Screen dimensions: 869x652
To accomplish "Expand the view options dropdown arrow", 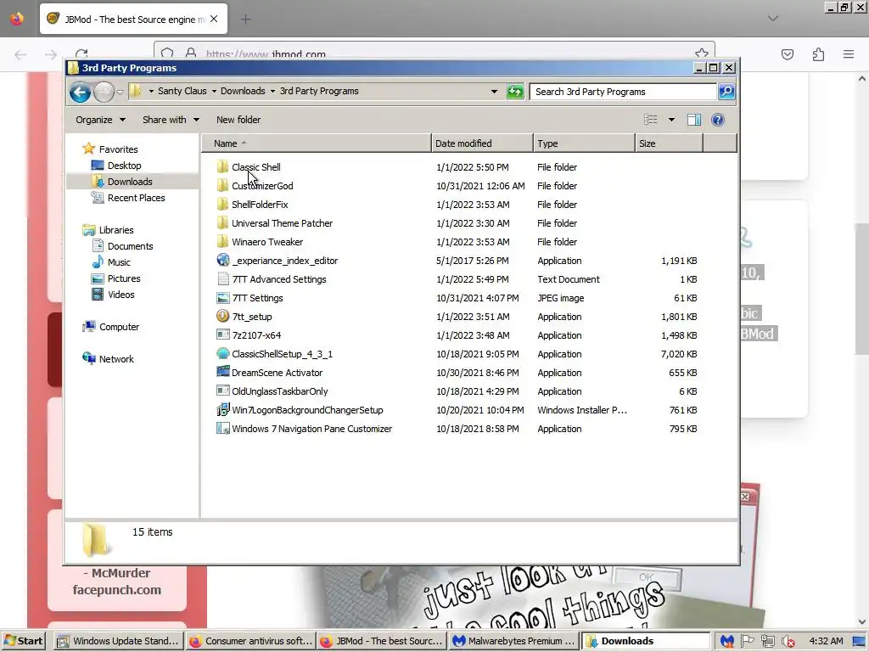I will [x=671, y=120].
